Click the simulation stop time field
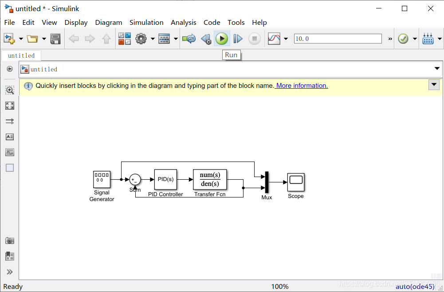This screenshot has height=292, width=444. point(337,39)
